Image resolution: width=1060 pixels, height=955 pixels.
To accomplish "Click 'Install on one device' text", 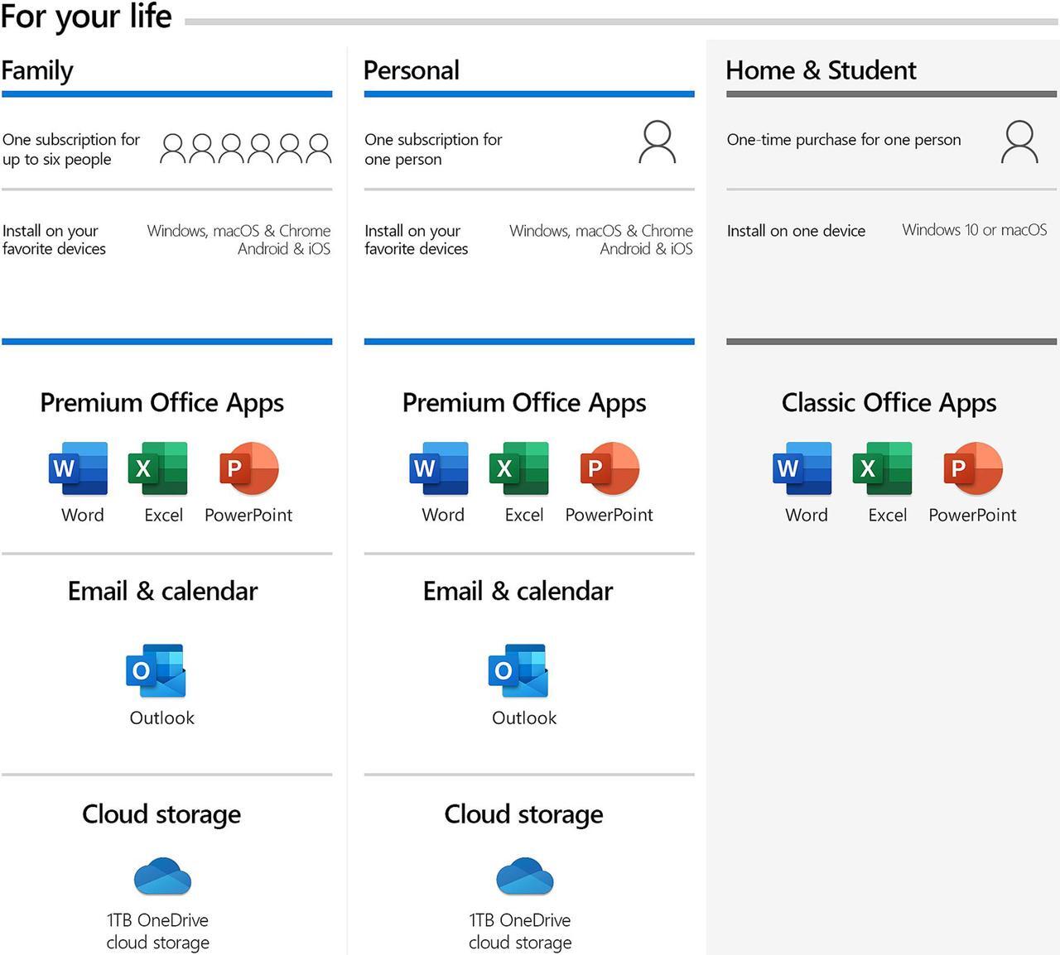I will (x=796, y=231).
